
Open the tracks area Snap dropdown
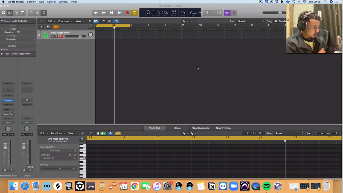point(251,21)
